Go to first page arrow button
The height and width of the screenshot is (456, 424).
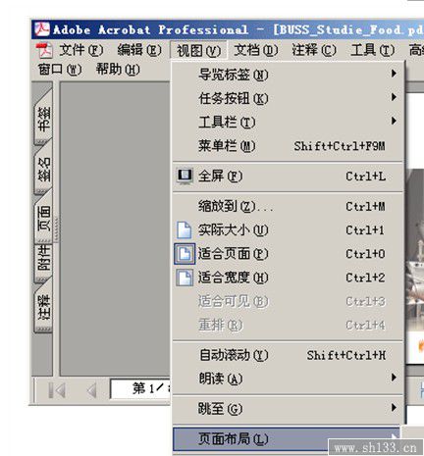(x=57, y=390)
